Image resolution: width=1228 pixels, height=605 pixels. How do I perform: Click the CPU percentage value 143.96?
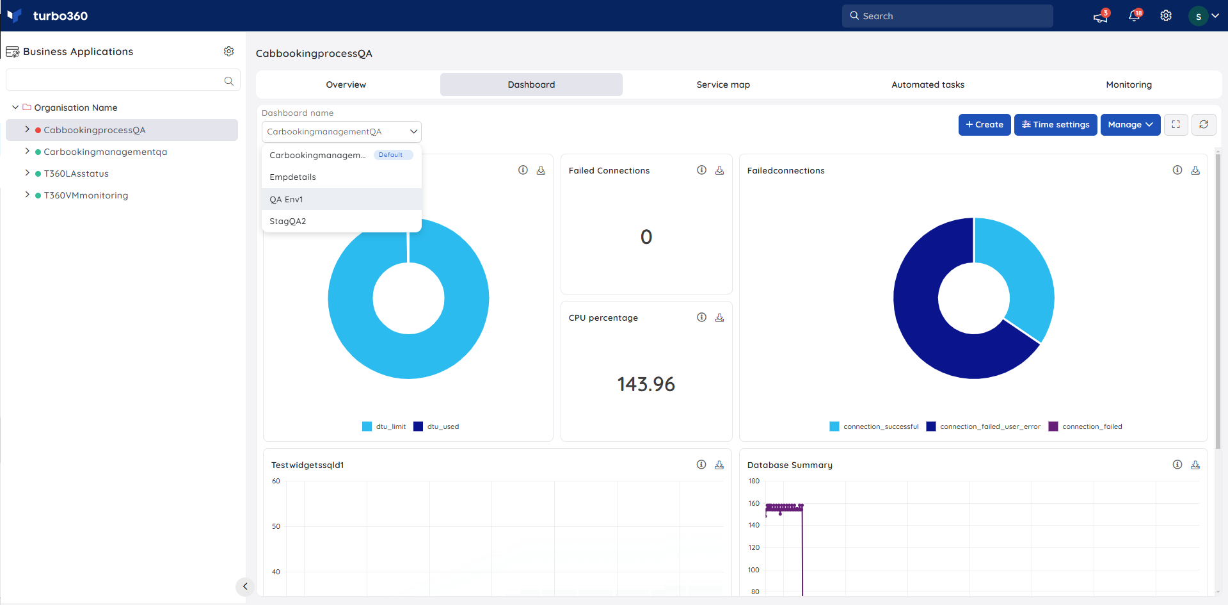[646, 384]
